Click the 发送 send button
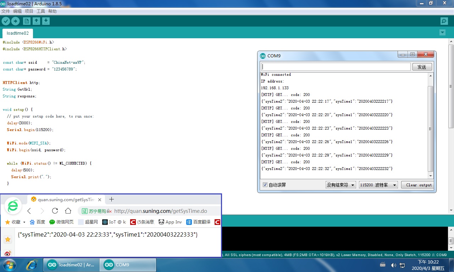 (x=422, y=67)
